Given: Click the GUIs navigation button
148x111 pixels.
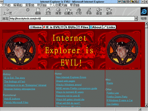Looking at the screenshot, I should click(x=71, y=27).
